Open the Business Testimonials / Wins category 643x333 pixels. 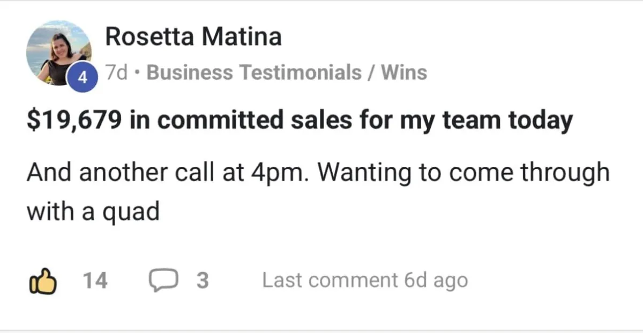tap(287, 73)
